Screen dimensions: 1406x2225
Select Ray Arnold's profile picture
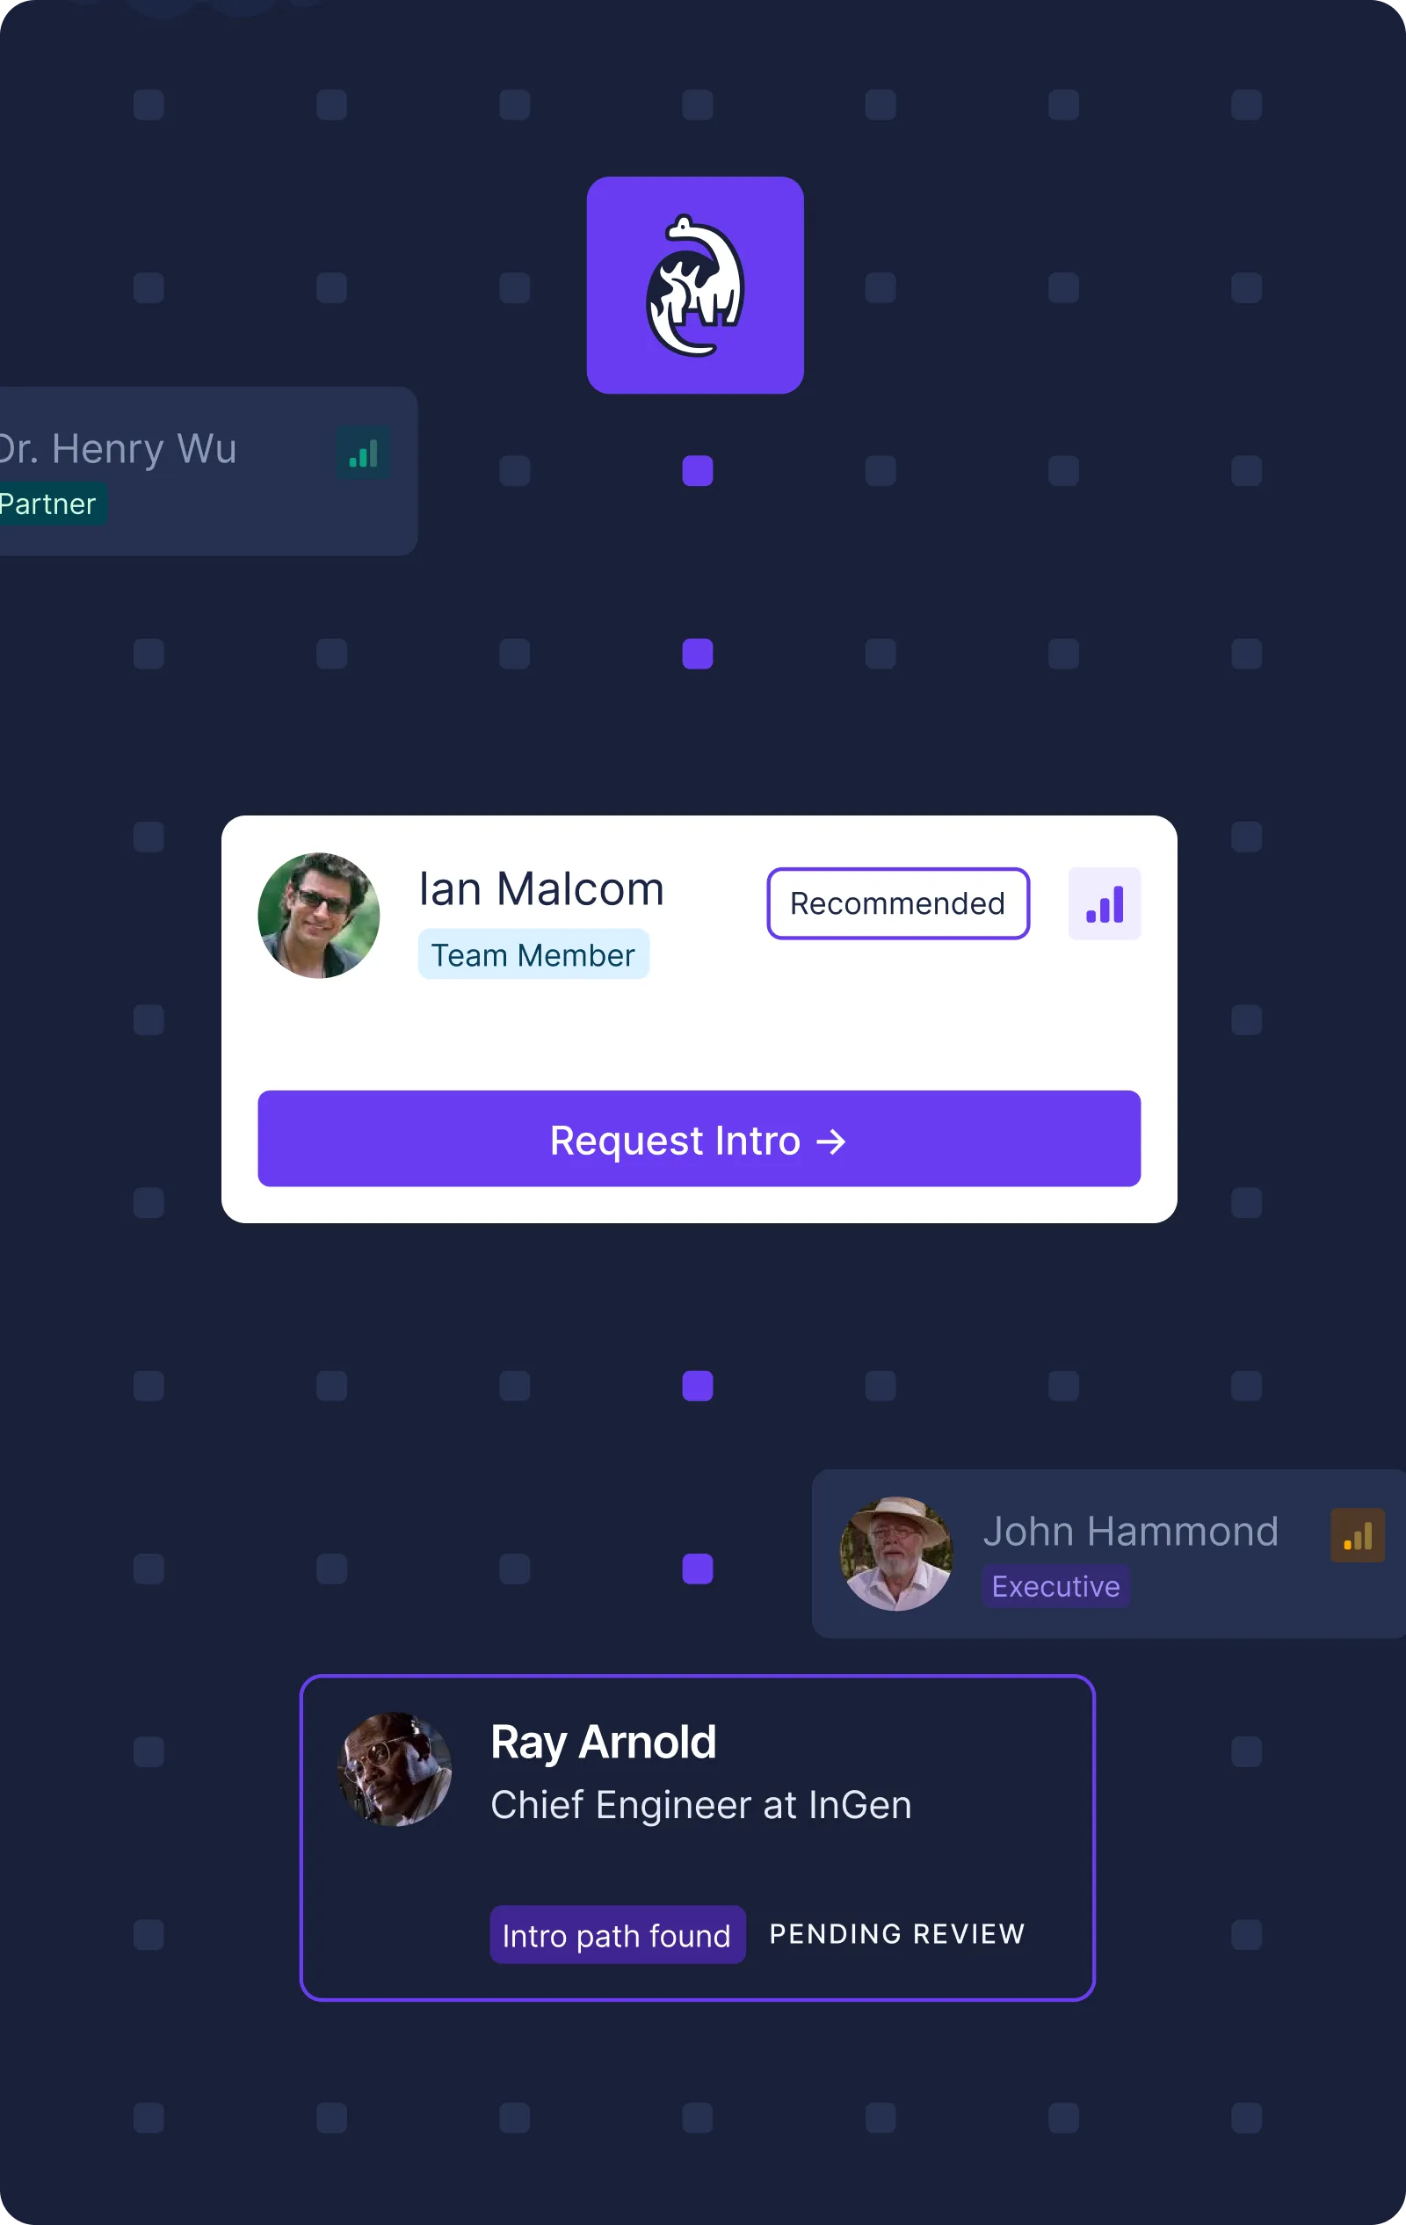[x=395, y=1769]
